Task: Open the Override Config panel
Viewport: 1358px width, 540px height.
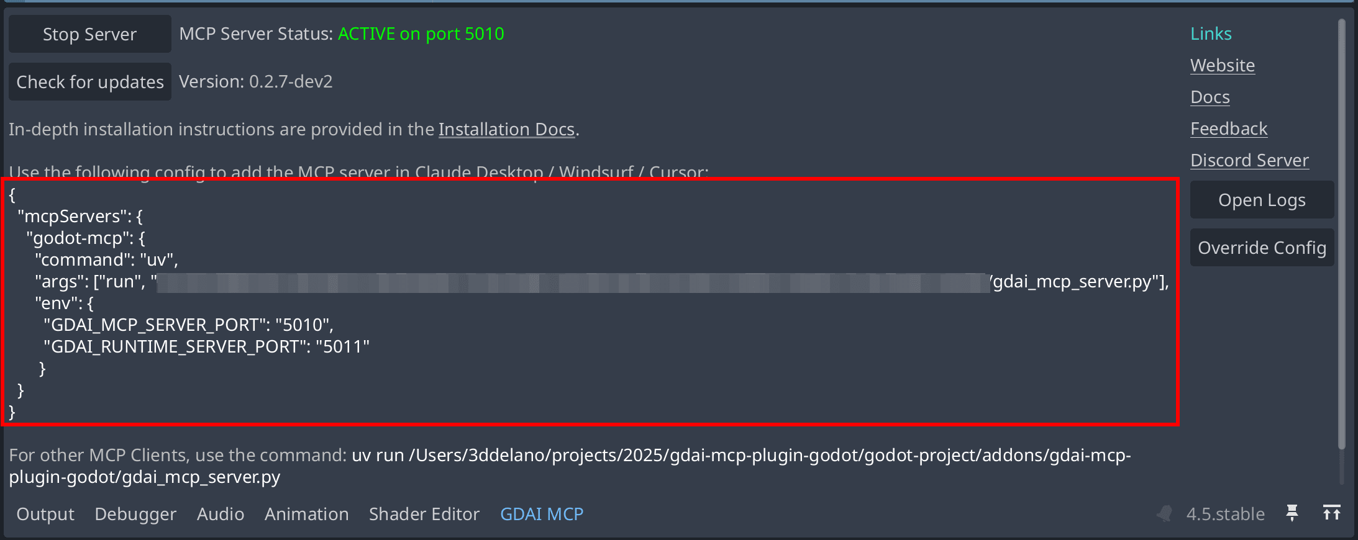Action: pos(1262,247)
